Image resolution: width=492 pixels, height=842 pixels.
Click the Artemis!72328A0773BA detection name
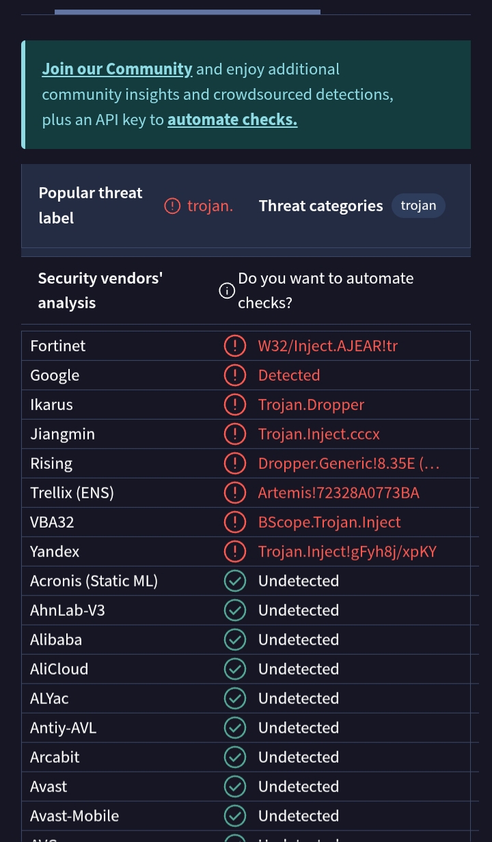(338, 493)
